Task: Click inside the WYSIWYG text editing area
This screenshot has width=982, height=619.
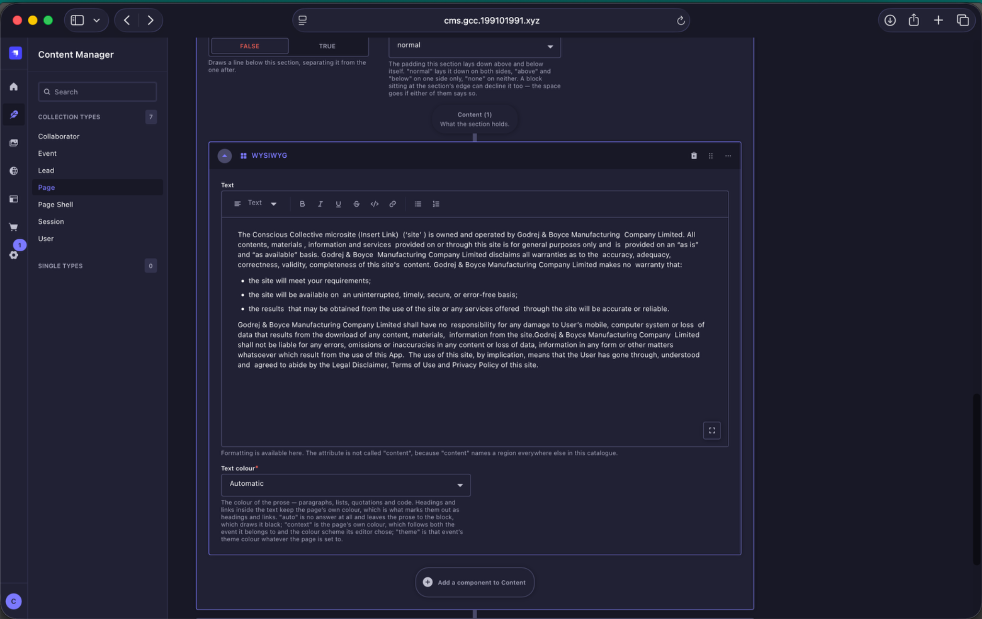Action: point(474,332)
